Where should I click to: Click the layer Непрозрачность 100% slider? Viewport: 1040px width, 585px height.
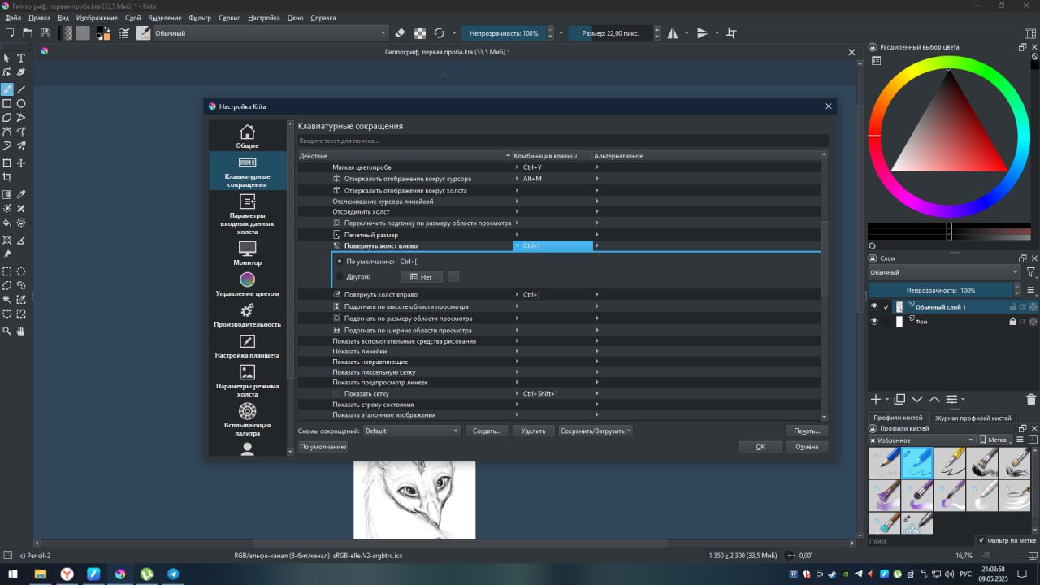[941, 290]
